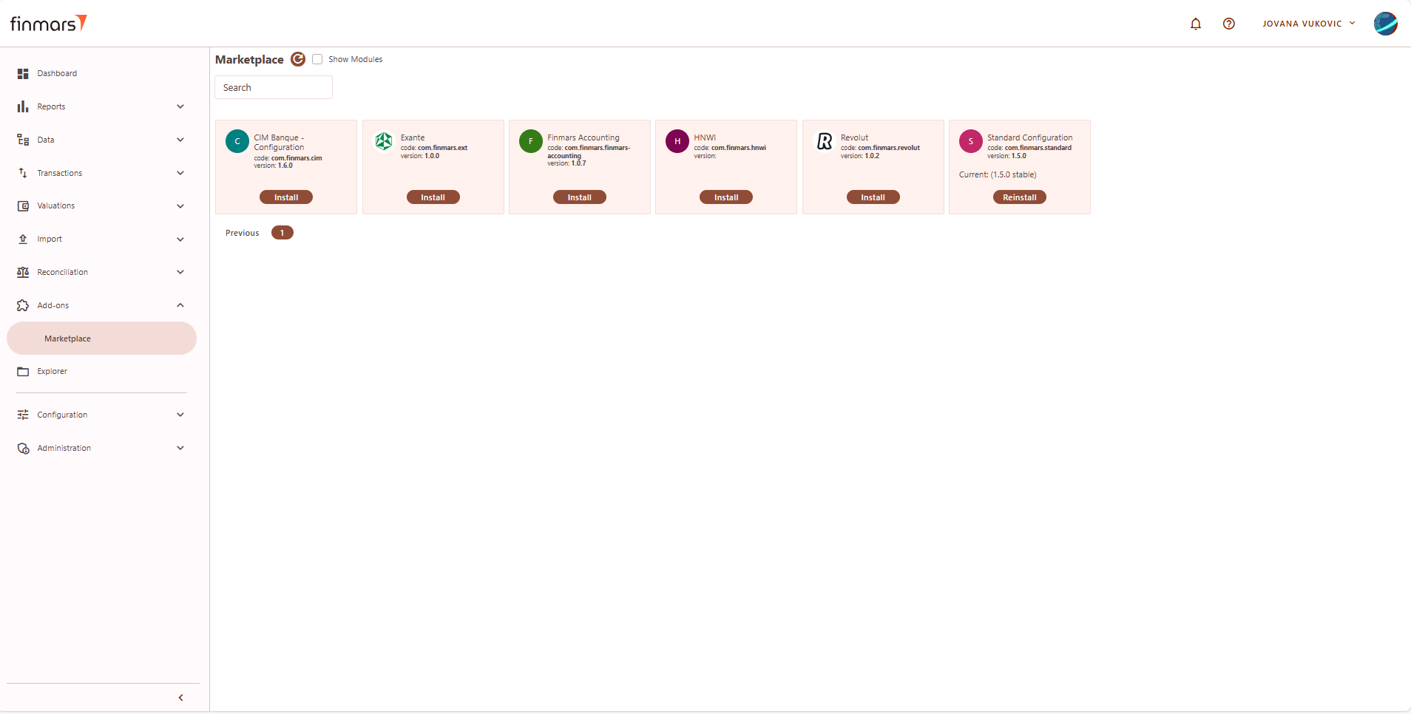Click the Dashboard grid icon
This screenshot has height=714, width=1411.
click(23, 73)
